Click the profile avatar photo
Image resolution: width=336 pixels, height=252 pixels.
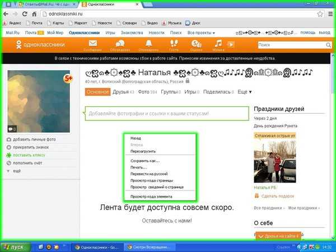pyautogui.click(x=39, y=101)
